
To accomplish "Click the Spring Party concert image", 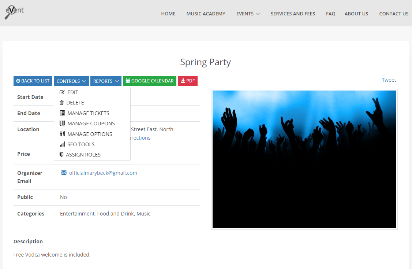I will (x=304, y=159).
